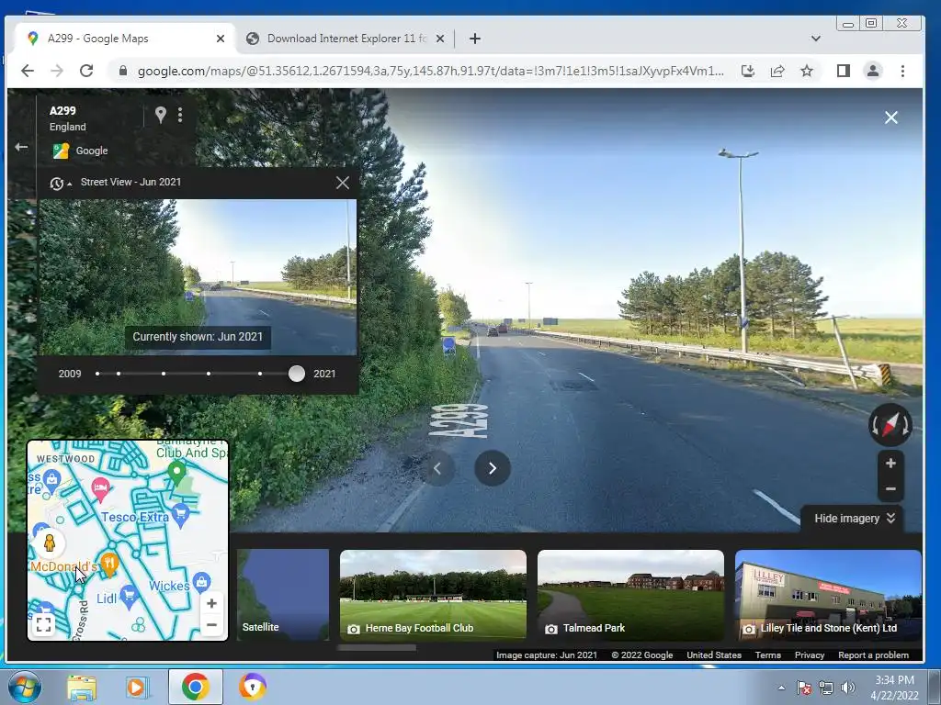Screen dimensions: 941x705
Task: Click the volume icon in system tray
Action: pos(847,688)
